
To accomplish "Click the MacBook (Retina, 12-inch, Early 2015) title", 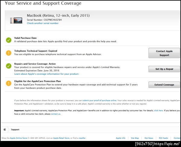I will (58, 15).
